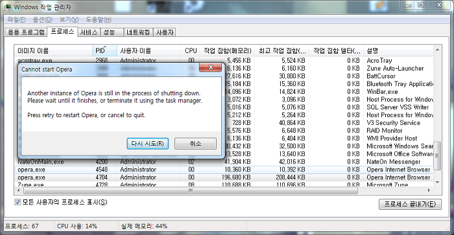Select the NateOnMain.exe process row
This screenshot has height=235, width=454.
[x=224, y=162]
